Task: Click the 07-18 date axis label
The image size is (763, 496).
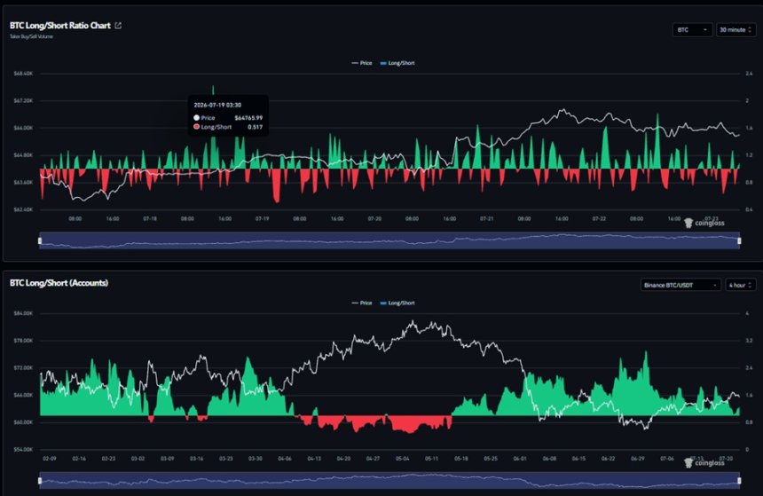Action: click(x=150, y=219)
